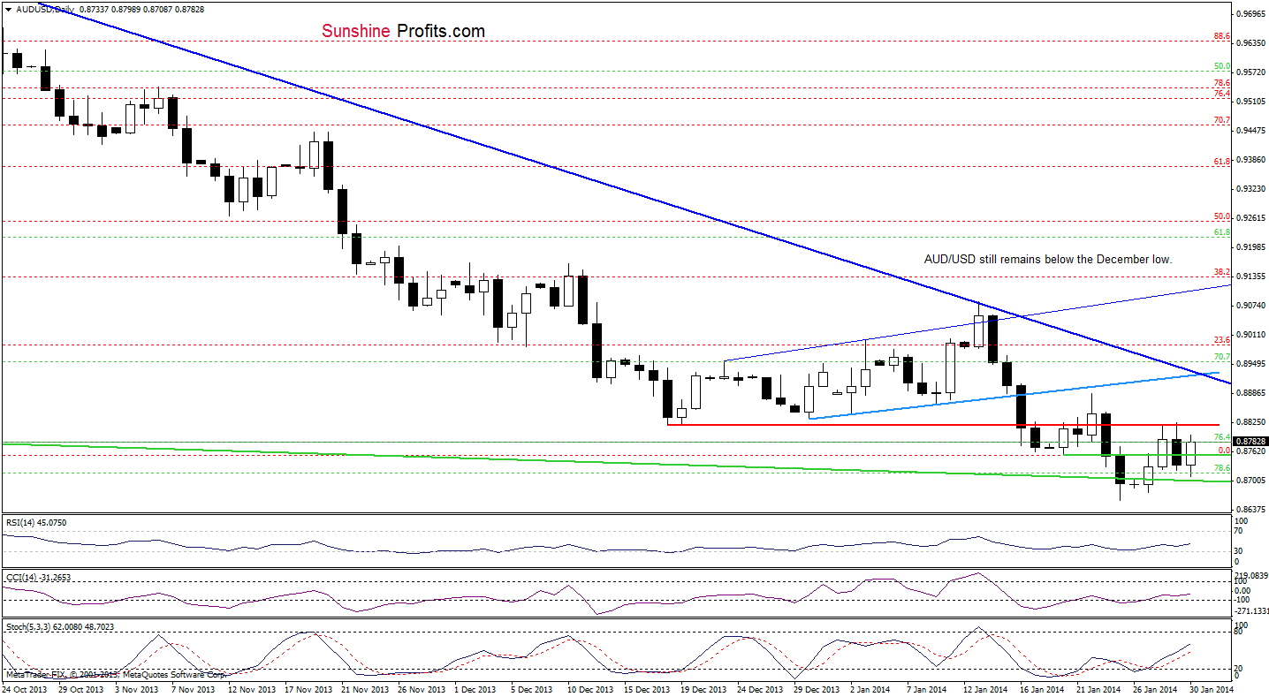Click price axis value 0.86375
This screenshot has width=1269, height=697.
click(1251, 510)
